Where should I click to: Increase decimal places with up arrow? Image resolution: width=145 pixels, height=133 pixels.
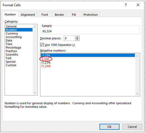77,37
